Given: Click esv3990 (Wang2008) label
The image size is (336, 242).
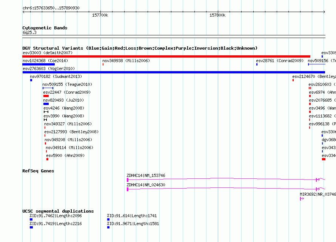Looking at the screenshot, I should coord(64,116).
